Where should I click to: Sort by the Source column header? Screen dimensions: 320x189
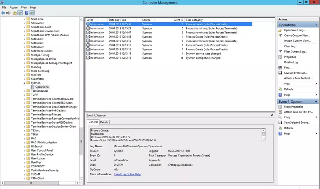(x=147, y=20)
